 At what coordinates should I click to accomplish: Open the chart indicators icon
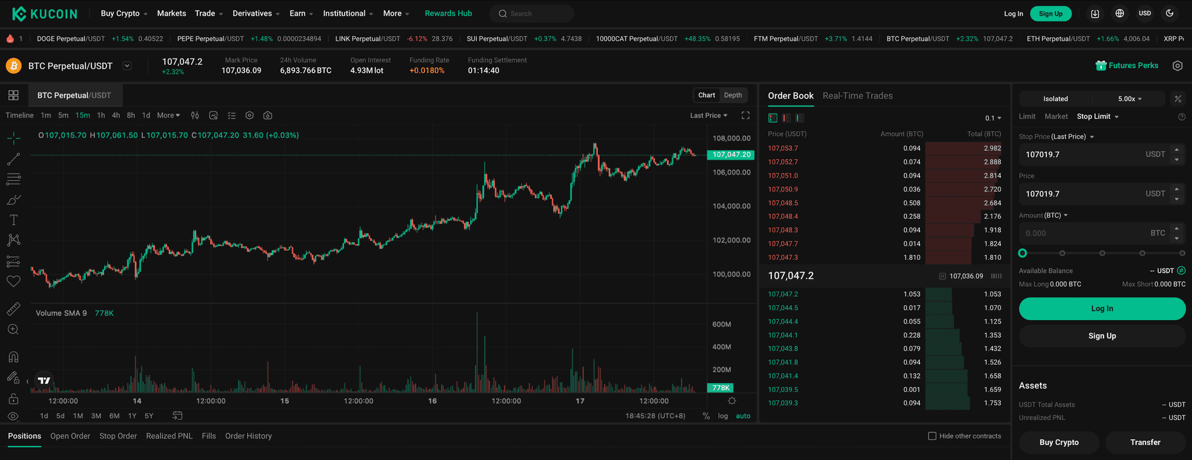coord(213,115)
